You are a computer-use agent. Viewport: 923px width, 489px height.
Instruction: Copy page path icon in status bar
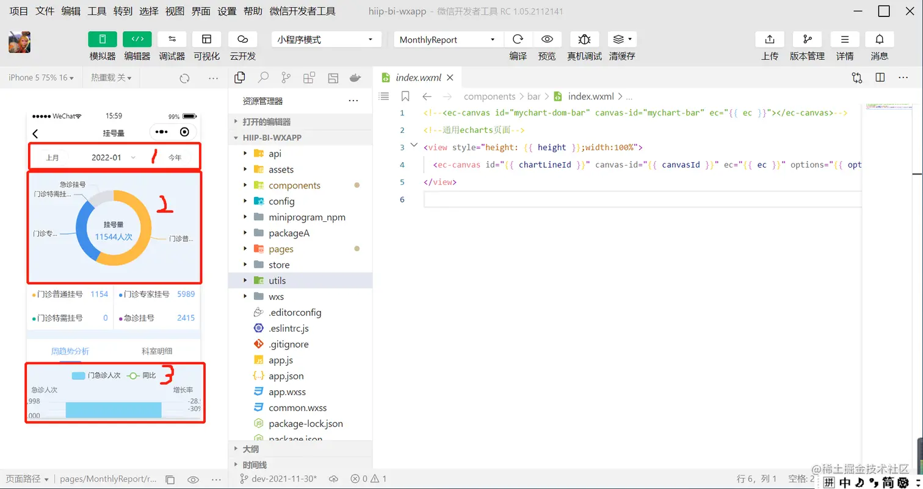point(170,479)
